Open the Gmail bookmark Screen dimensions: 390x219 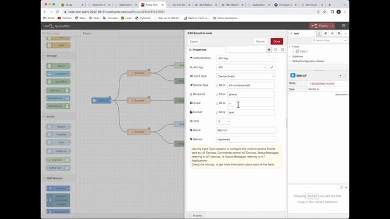pyautogui.click(x=49, y=18)
